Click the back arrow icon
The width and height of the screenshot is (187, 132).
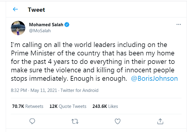15,9
